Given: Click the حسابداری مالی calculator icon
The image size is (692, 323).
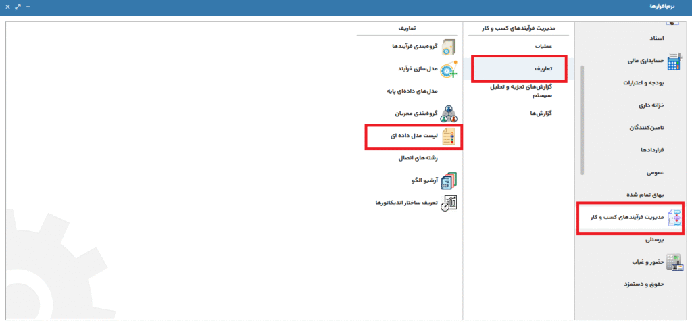Looking at the screenshot, I should pos(674,61).
